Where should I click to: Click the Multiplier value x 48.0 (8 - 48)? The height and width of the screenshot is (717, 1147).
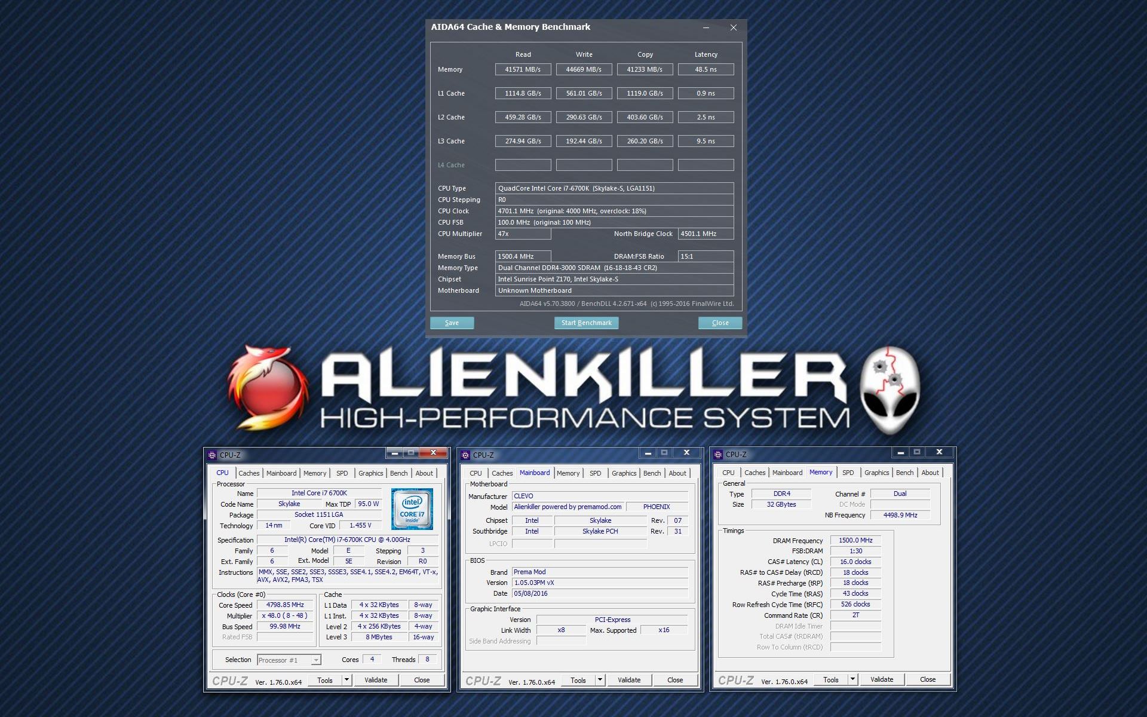point(286,616)
